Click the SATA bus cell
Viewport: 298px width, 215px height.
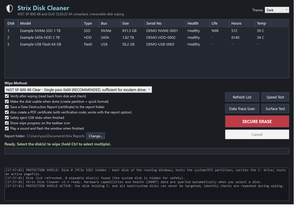tap(105, 38)
